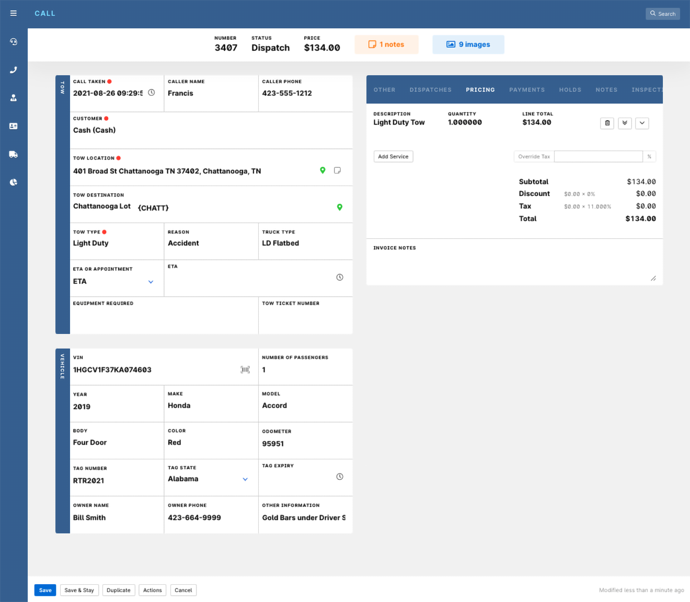Click the map pin beside the tow location

click(x=323, y=170)
